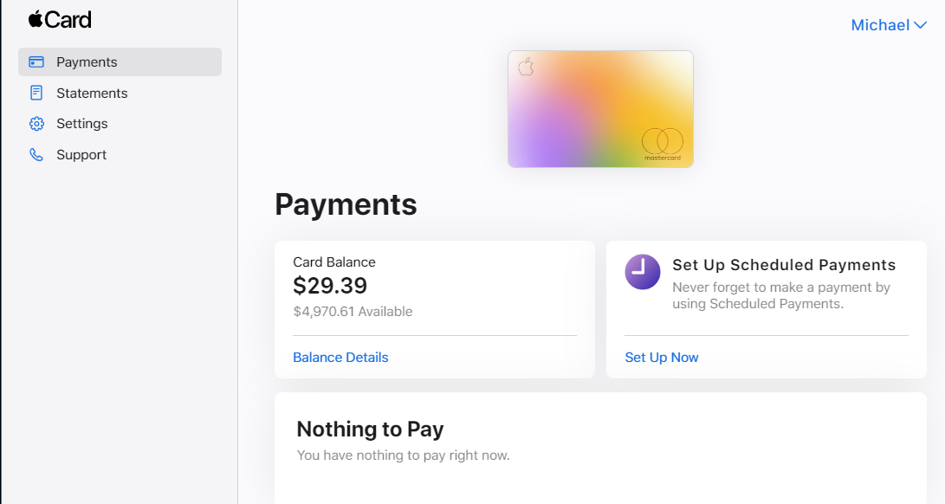Select the Payments label in the sidebar

pyautogui.click(x=87, y=62)
